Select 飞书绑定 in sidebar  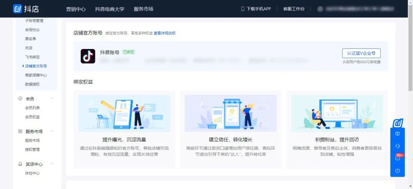[32, 57]
